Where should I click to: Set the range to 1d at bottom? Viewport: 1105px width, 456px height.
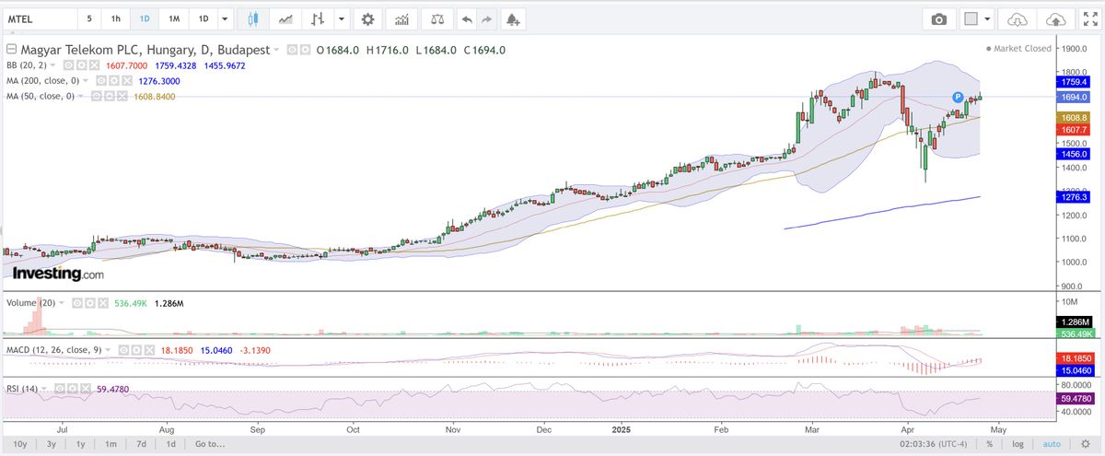[x=170, y=444]
